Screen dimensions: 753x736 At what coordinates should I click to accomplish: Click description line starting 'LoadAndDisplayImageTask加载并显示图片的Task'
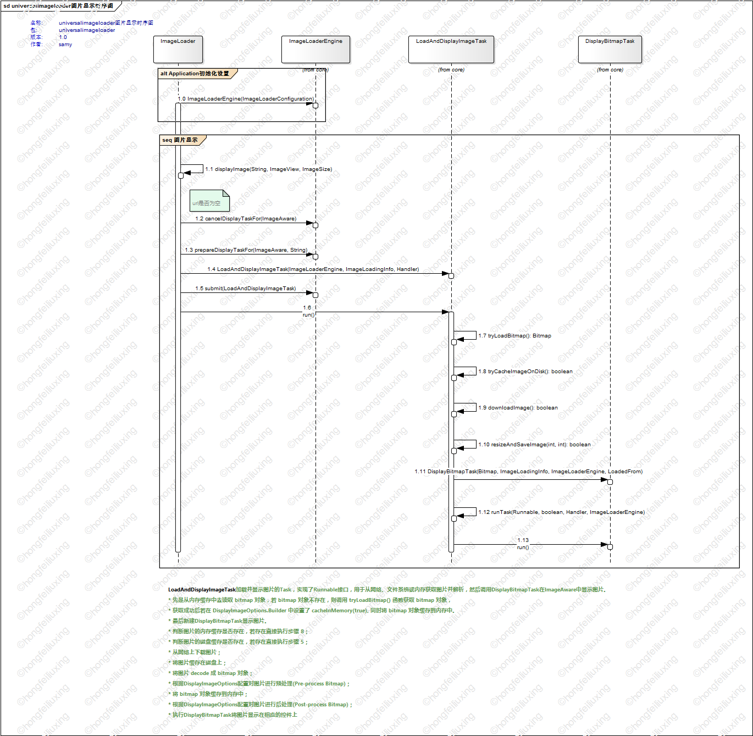coord(387,590)
